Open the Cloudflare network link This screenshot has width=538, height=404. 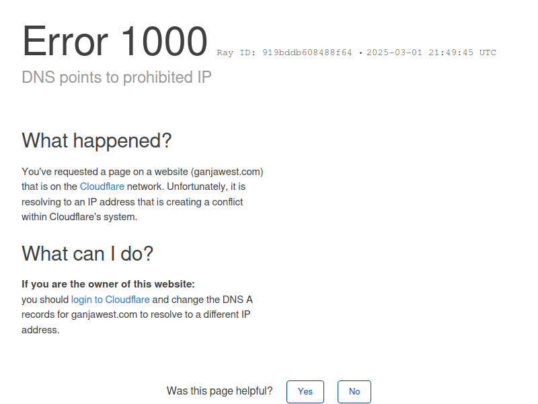tap(102, 187)
